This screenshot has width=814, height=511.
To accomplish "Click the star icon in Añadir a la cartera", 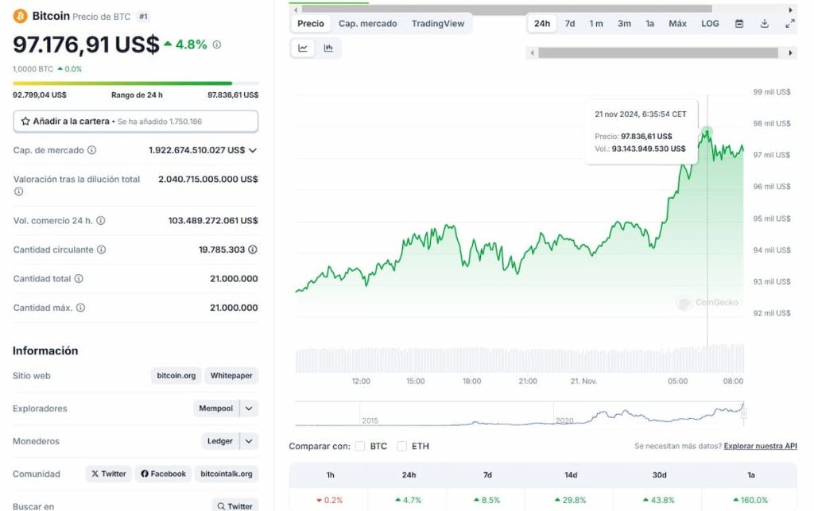I will (25, 121).
